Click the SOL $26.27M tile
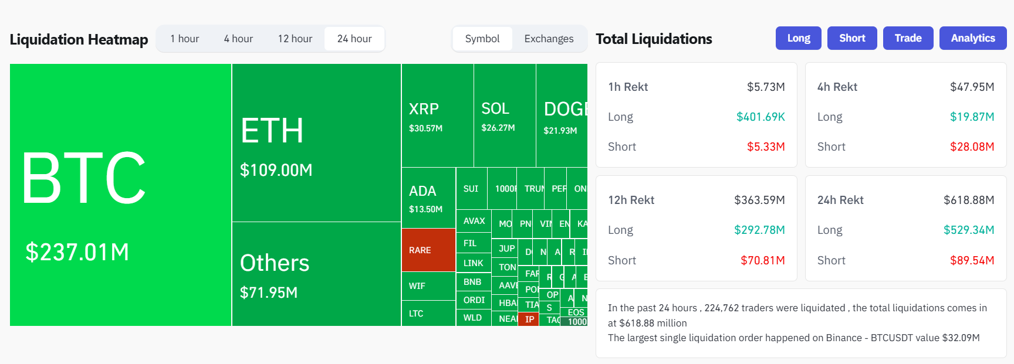Viewport: 1014px width, 364px height. [x=505, y=115]
